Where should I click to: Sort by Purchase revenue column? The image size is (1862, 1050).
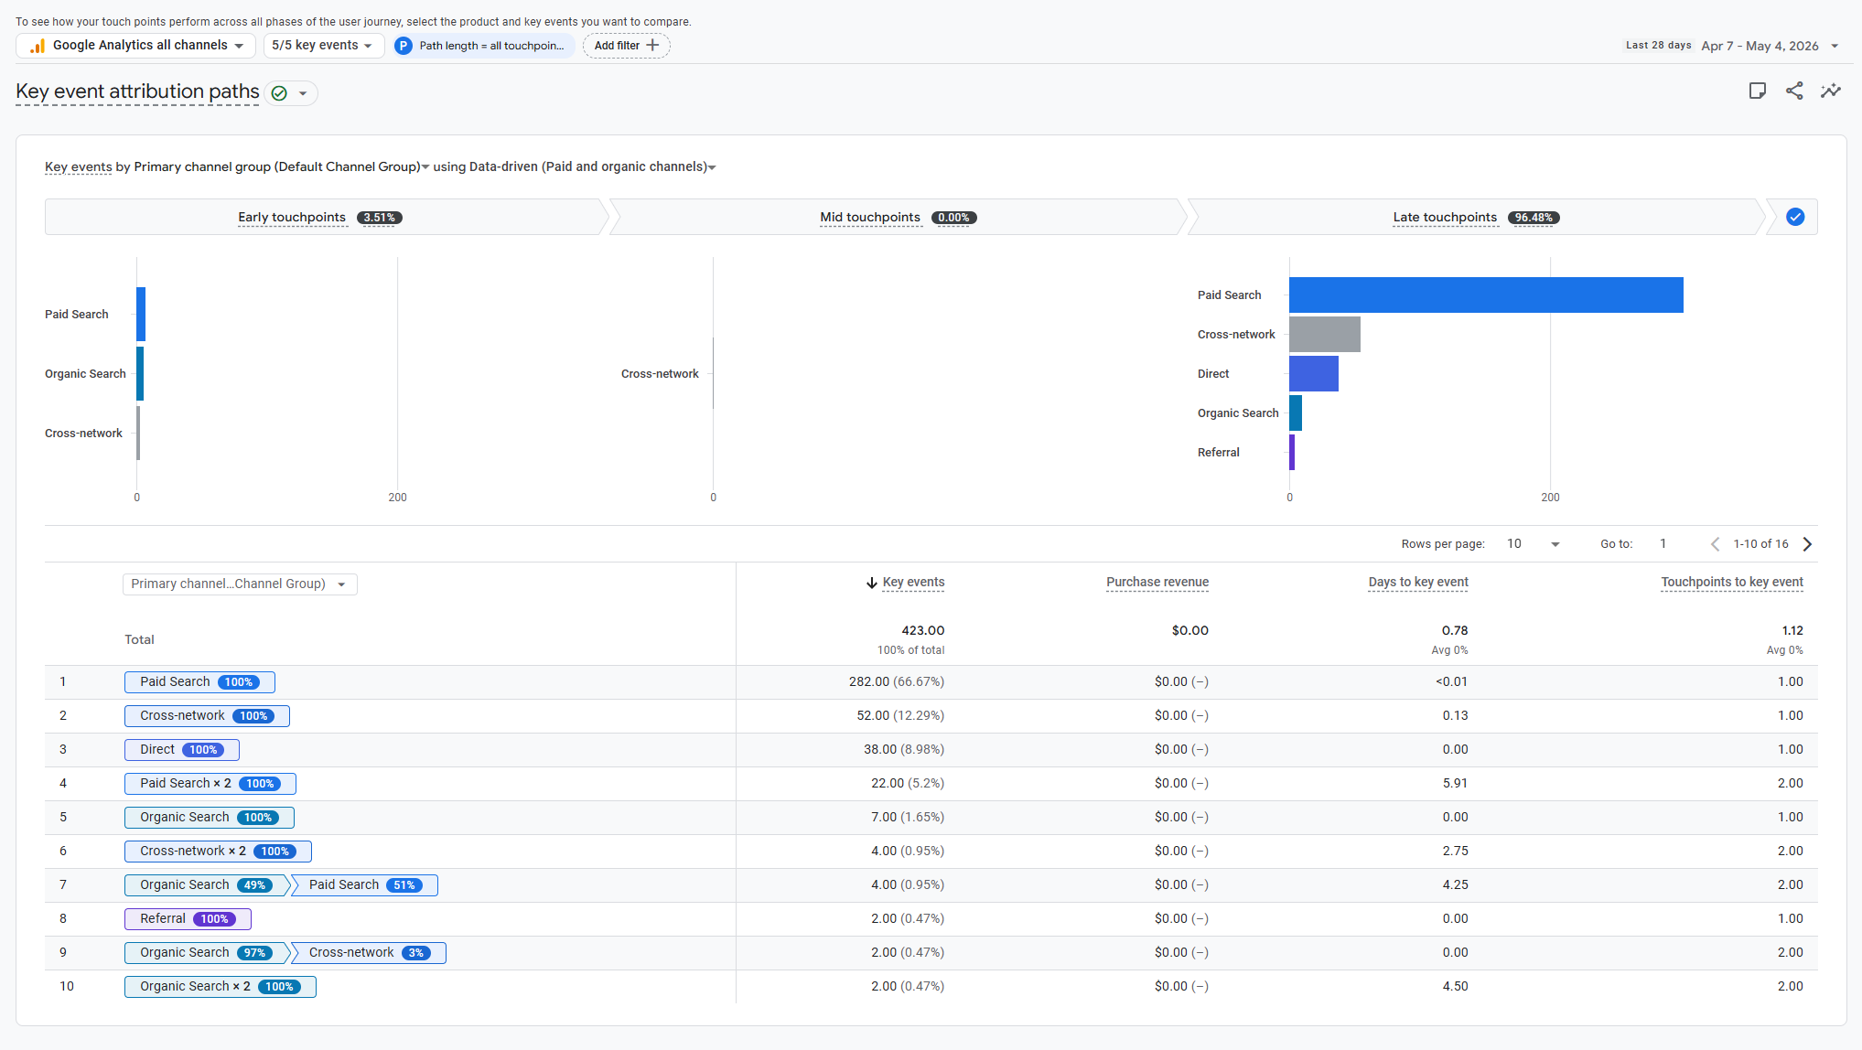[x=1157, y=583]
